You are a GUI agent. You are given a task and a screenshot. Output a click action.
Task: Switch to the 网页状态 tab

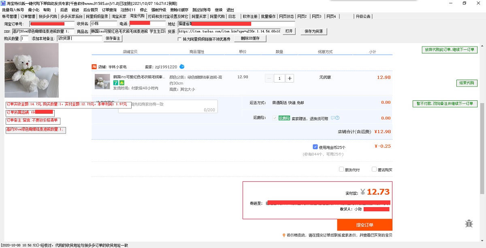pyautogui.click(x=286, y=17)
